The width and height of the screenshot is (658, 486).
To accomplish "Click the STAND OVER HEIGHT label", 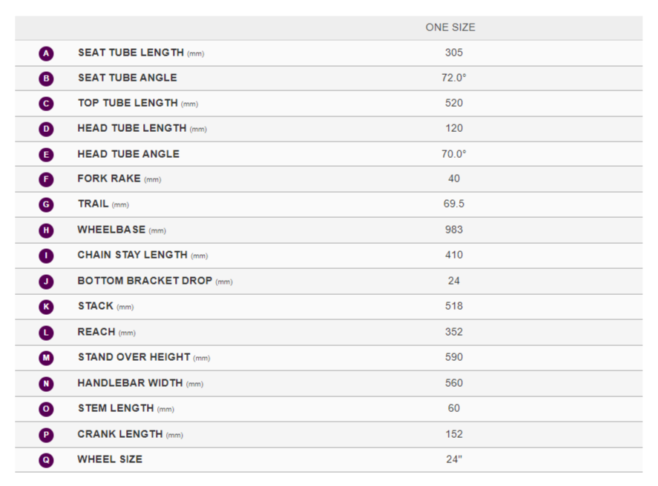I will (134, 357).
